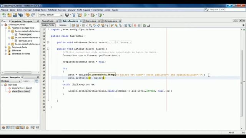Image resolution: width=246 pixels, height=138 pixels.
Task: Click the Find Next Occurrence editor icon
Action: (98, 25)
